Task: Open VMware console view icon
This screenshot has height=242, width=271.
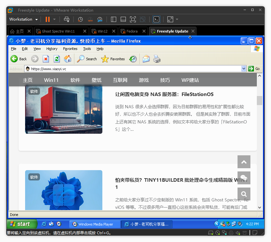Action: (156, 19)
